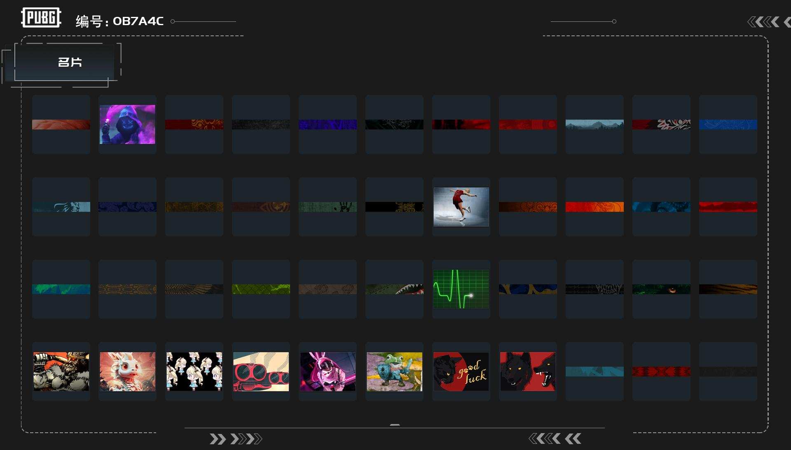Viewport: 791px width, 450px height.
Task: Pick the shark teeth banner namecard
Action: click(x=394, y=289)
